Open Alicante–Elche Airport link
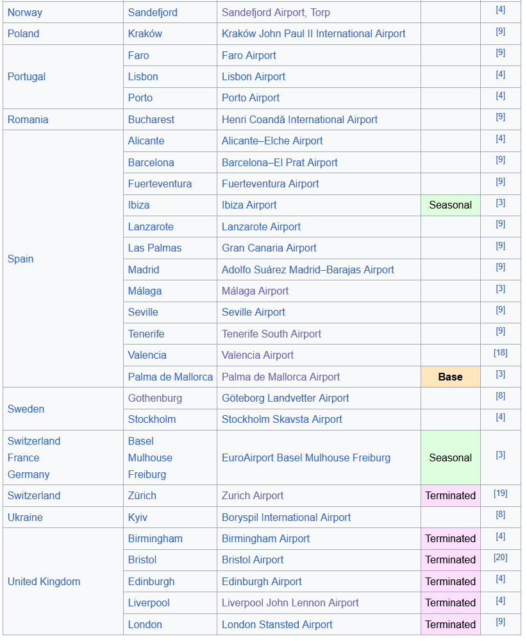The width and height of the screenshot is (527, 641). [x=272, y=141]
